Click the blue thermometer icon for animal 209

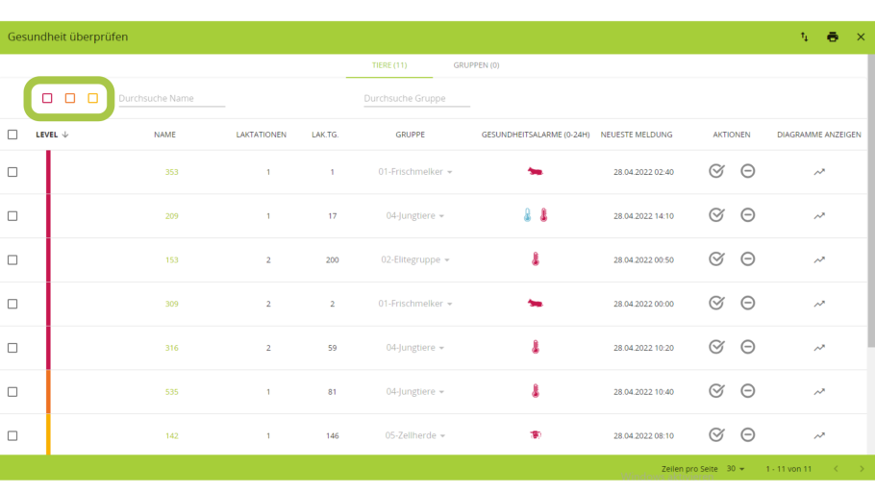coord(528,215)
